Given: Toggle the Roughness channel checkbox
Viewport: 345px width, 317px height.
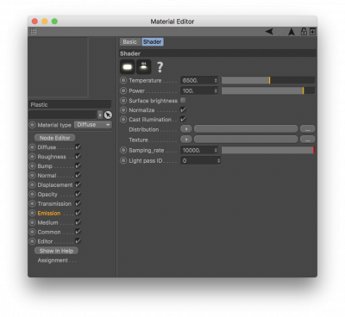Looking at the screenshot, I should (78, 157).
